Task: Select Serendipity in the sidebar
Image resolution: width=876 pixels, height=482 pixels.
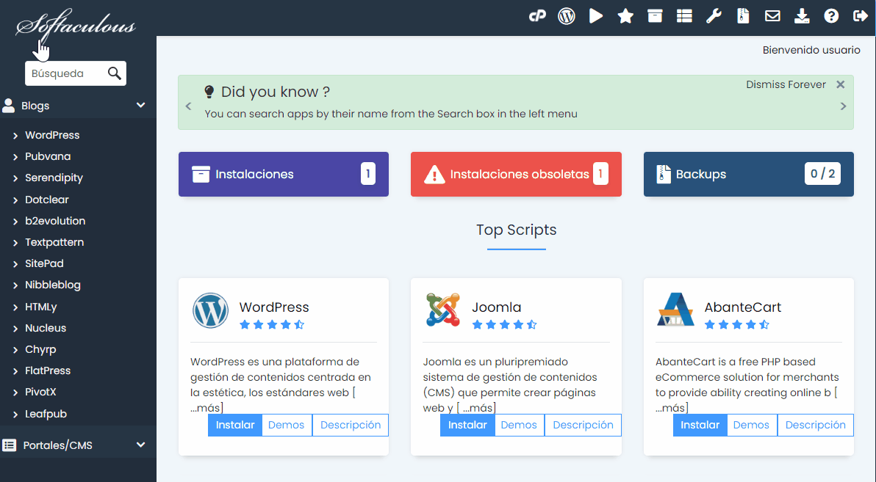Action: 54,178
